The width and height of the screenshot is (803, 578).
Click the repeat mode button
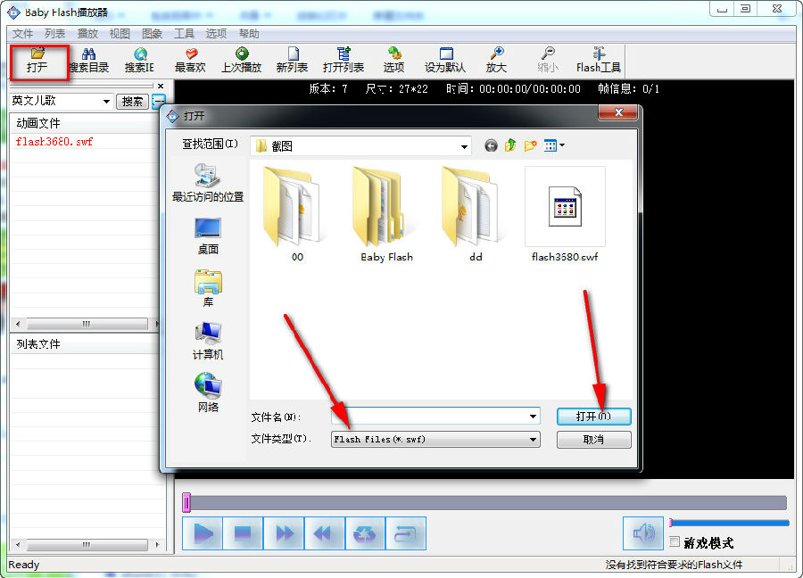pyautogui.click(x=406, y=533)
